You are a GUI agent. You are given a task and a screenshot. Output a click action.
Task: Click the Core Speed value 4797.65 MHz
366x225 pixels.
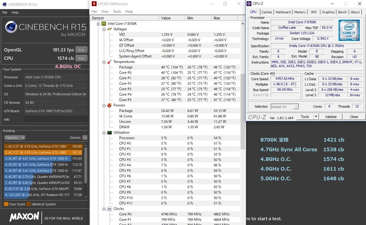click(285, 79)
